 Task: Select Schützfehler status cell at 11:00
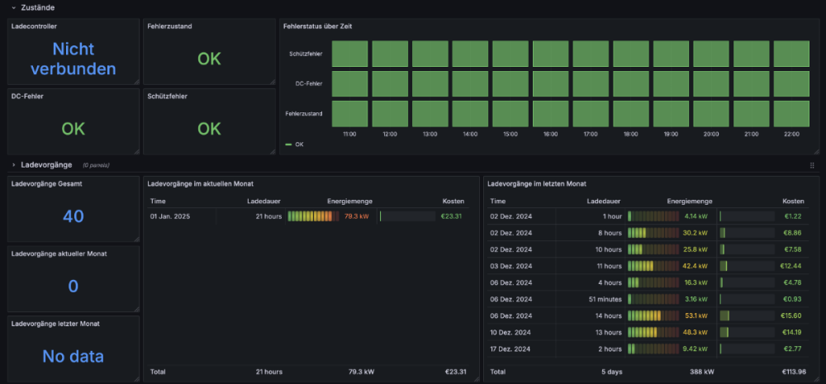coord(349,54)
